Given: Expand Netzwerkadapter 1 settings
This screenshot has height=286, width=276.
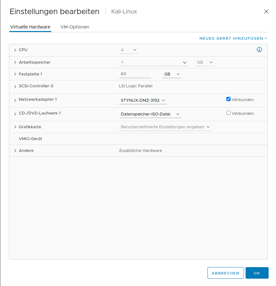Looking at the screenshot, I should 15,100.
